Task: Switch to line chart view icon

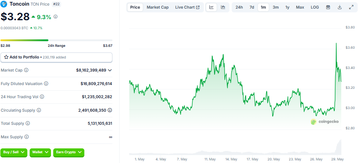Action: pos(211,7)
